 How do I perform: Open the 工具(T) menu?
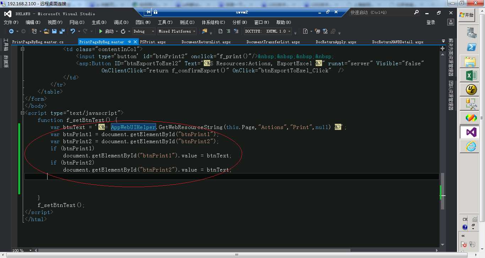coord(165,22)
